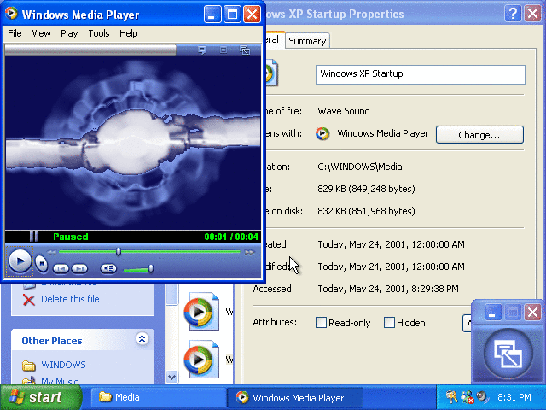Open the Help menu

[x=129, y=33]
